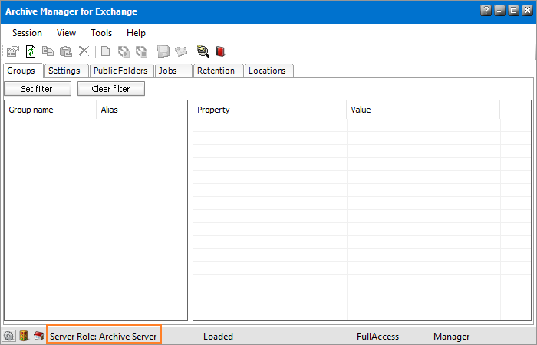Viewport: 537px width, 345px height.
Task: Select the Groups tab
Action: point(21,71)
